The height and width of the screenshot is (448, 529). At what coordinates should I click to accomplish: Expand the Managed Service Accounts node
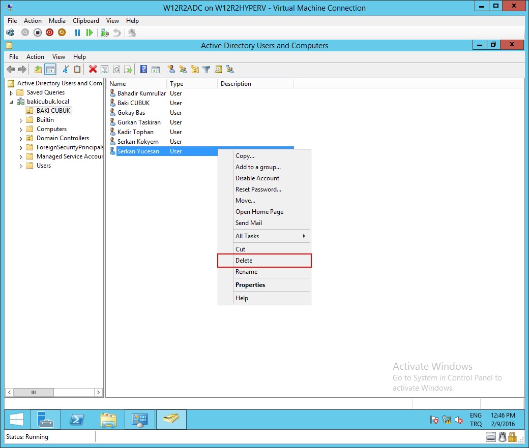[21, 156]
